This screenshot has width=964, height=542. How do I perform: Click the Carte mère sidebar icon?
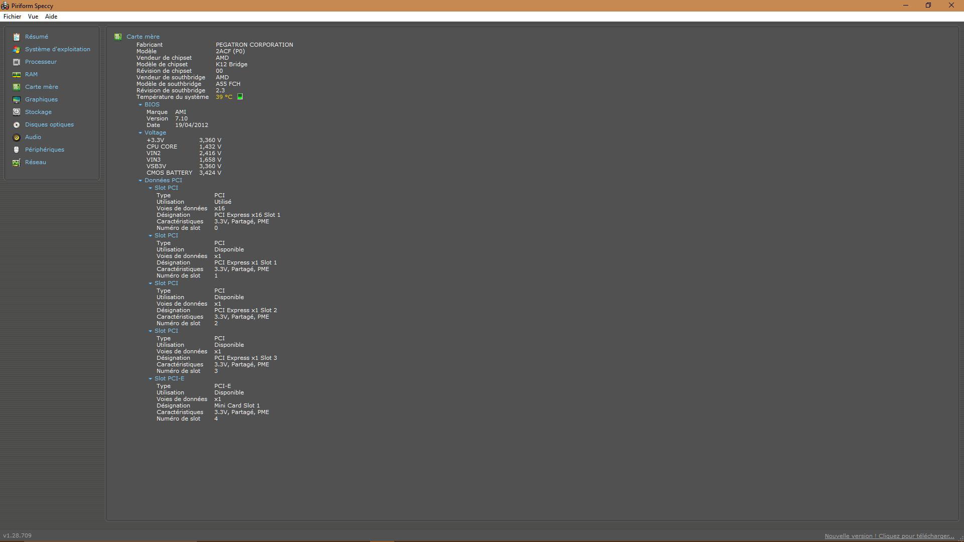pos(17,87)
